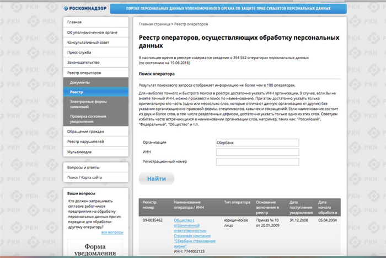Go to Консультативный совет page
The height and width of the screenshot is (258, 386).
point(96,43)
